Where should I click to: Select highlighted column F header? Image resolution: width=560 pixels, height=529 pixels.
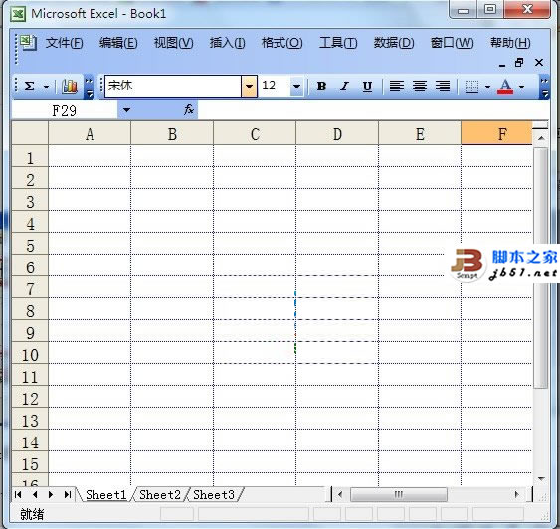pyautogui.click(x=496, y=134)
